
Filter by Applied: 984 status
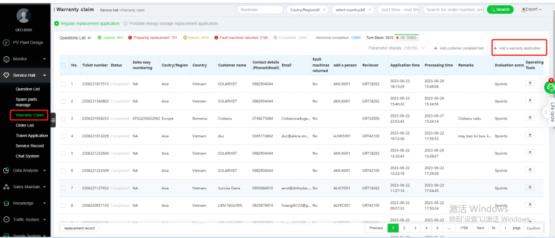coord(110,38)
